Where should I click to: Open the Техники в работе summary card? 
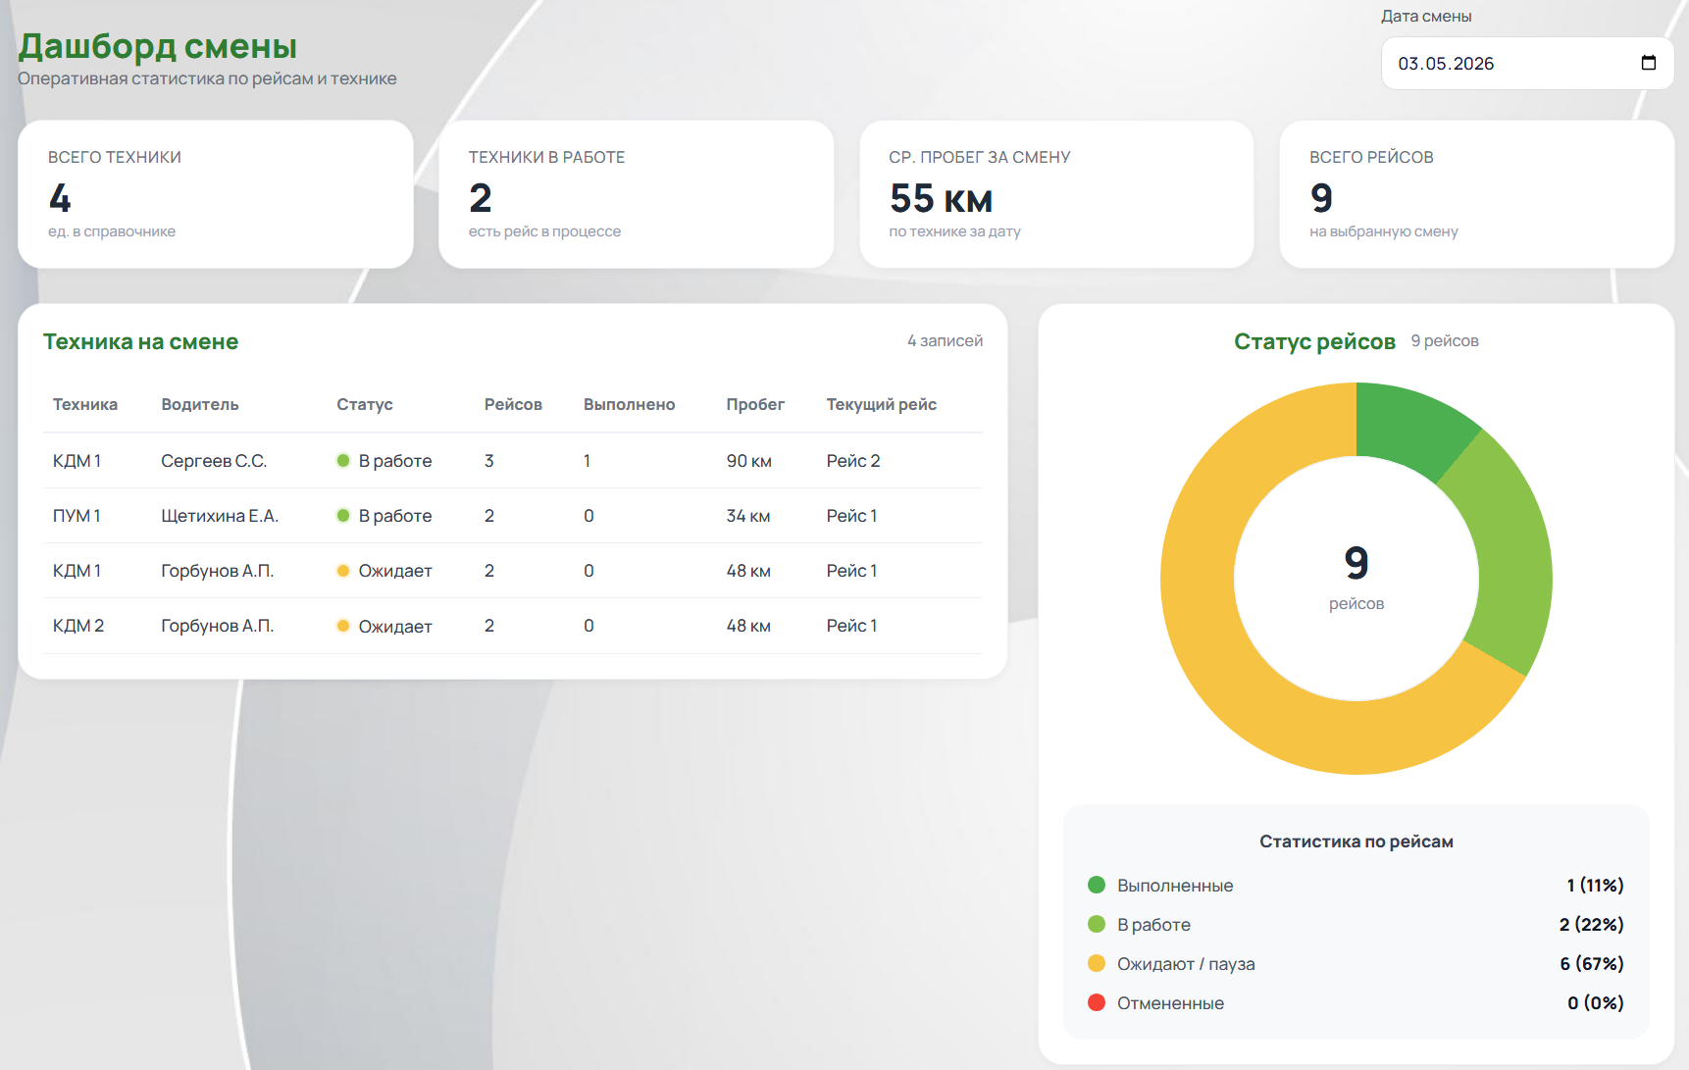(636, 194)
